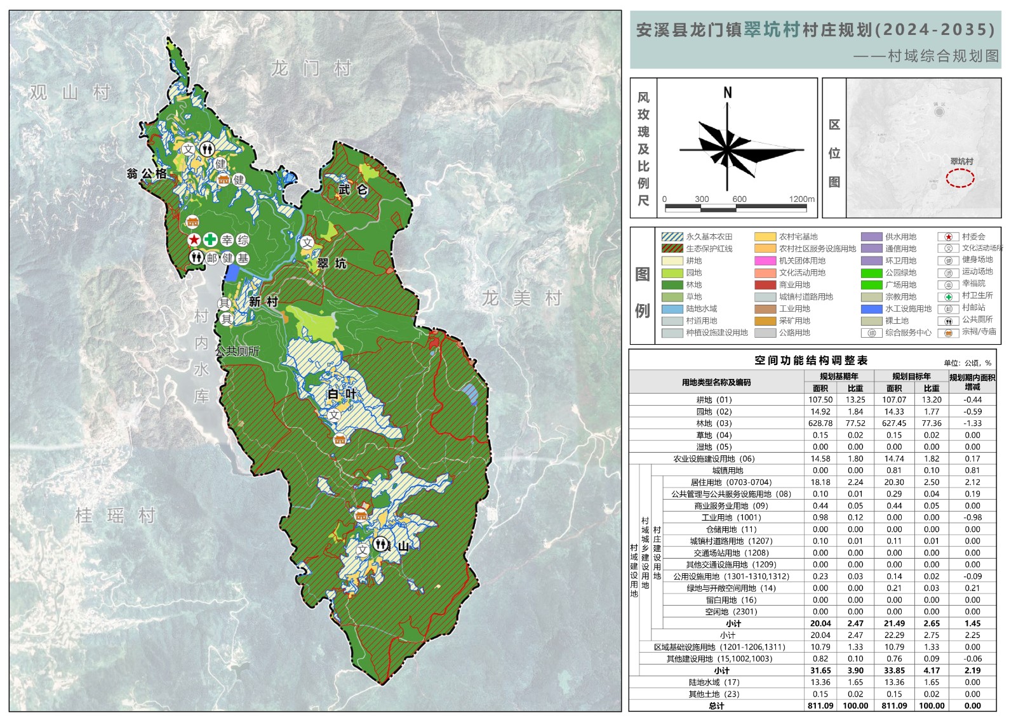Click the 宗祠/寺庙 temple icon in legend
The width and height of the screenshot is (1016, 718).
948,332
